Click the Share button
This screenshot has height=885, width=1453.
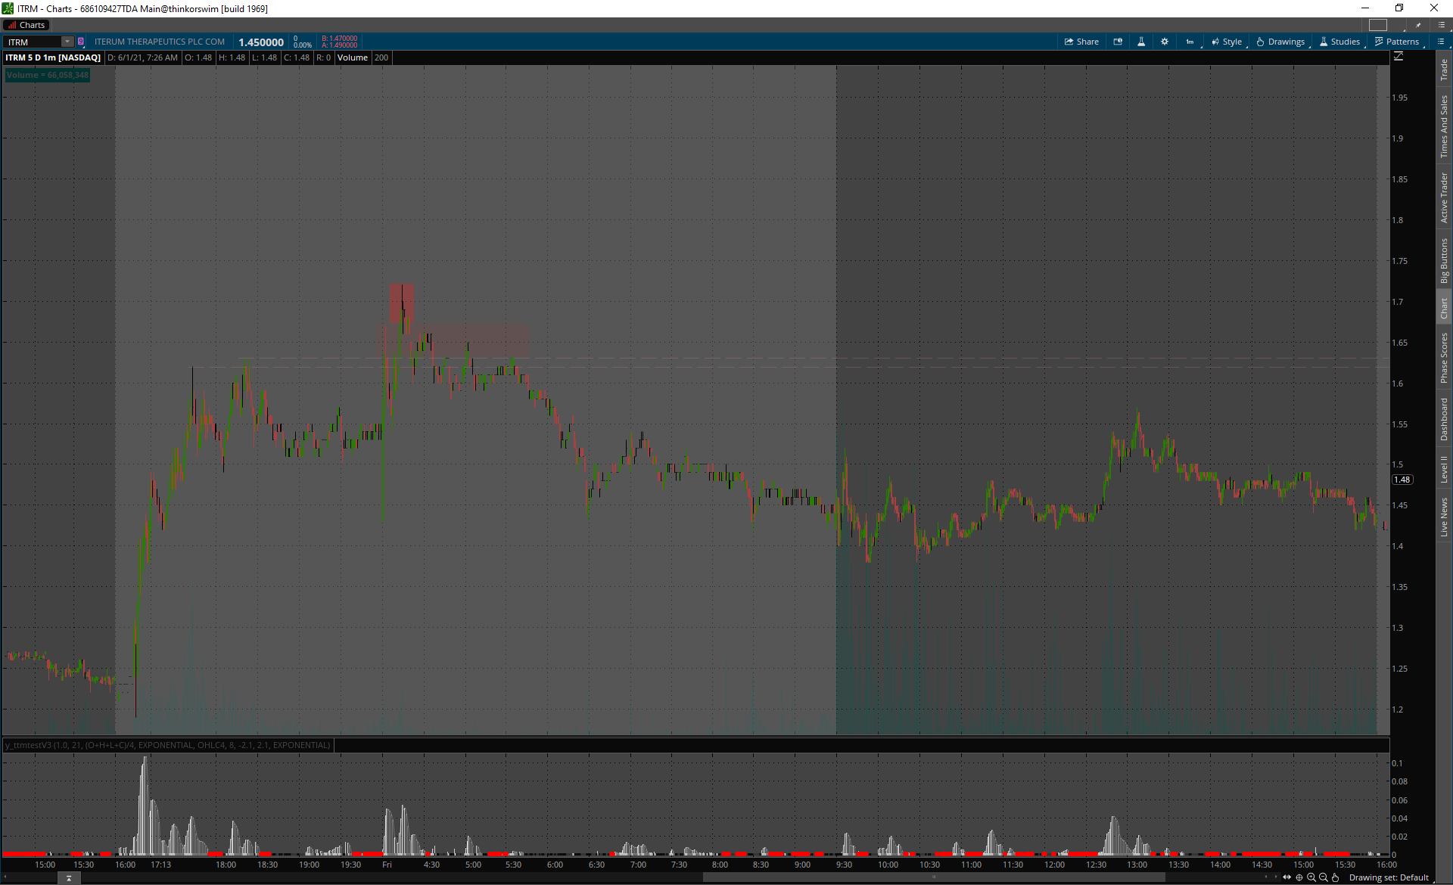coord(1081,42)
